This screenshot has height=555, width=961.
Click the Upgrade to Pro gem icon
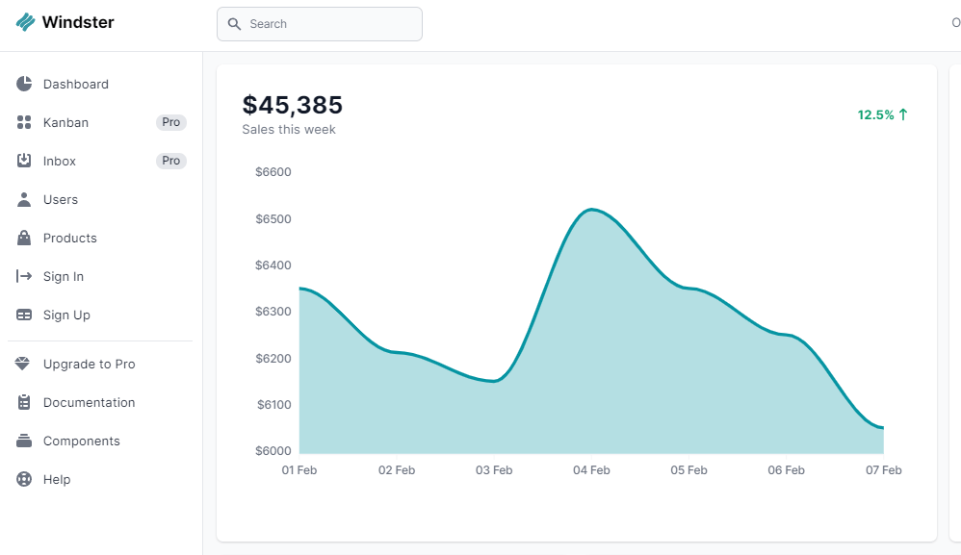coord(25,364)
